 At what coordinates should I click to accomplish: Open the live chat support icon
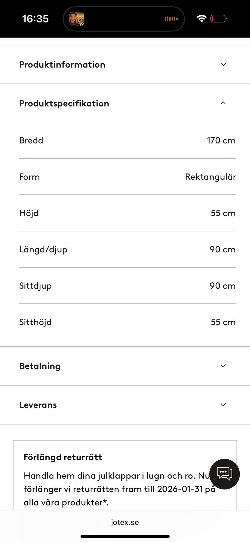click(x=224, y=474)
